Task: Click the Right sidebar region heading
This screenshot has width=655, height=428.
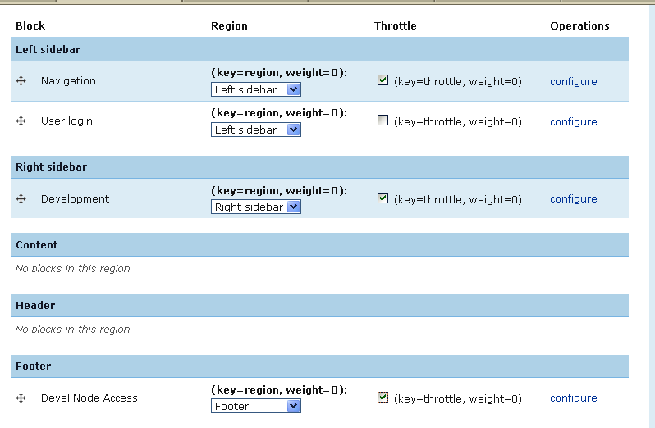Action: pyautogui.click(x=52, y=167)
